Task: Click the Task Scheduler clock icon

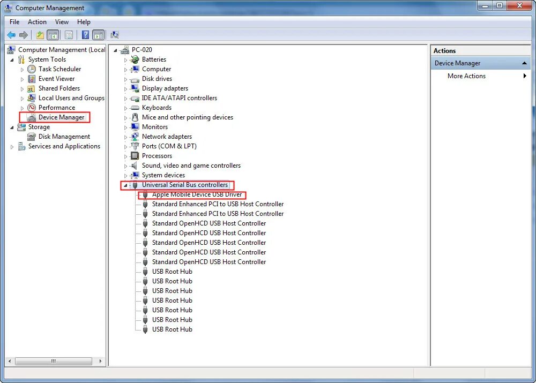Action: pos(32,69)
